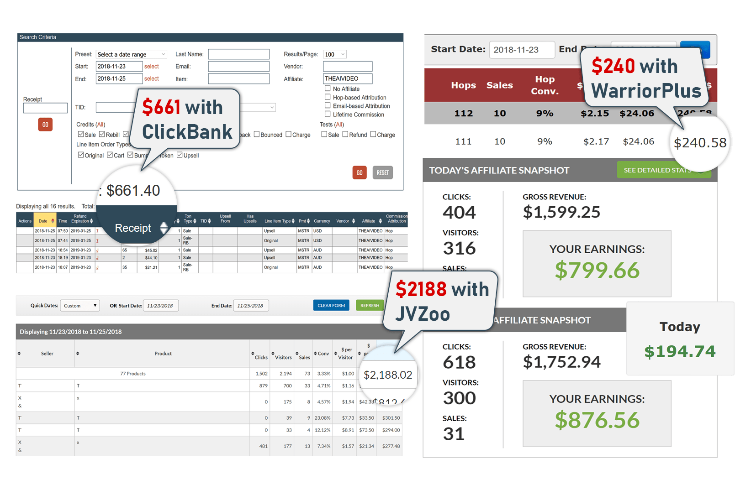The image size is (735, 490).
Task: Click the $194.74 Today amount
Action: 680,351
